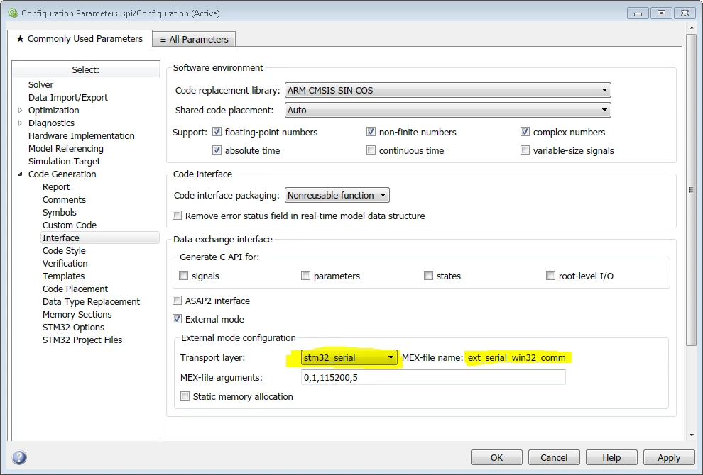Open the Data Type Replacement page
Screen dimensions: 703x475
click(91, 302)
